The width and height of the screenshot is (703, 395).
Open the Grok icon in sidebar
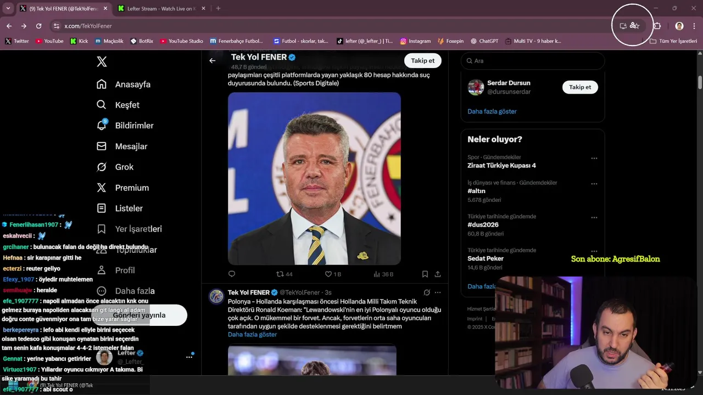click(x=102, y=167)
